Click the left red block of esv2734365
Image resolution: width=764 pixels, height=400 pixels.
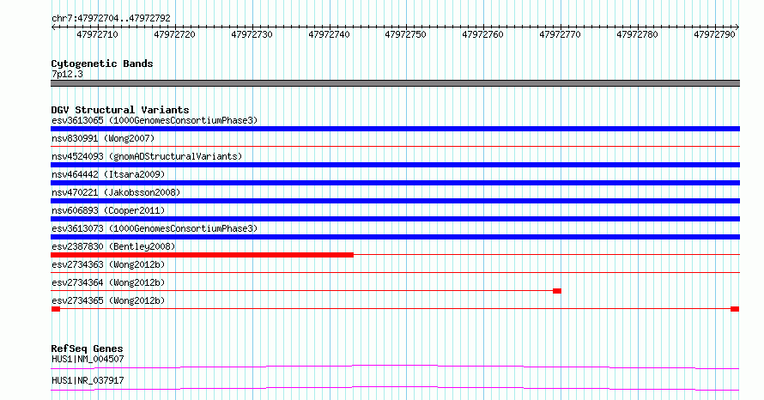(x=56, y=309)
